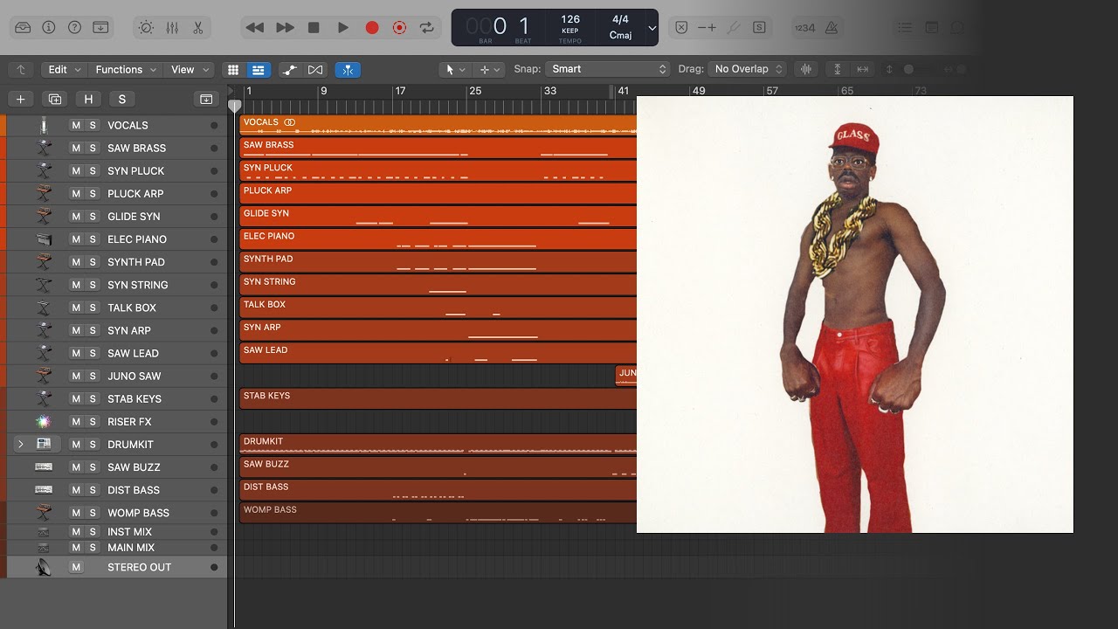Viewport: 1118px width, 629px height.
Task: Click the ELEC PIANO track instrument icon
Action: point(44,239)
